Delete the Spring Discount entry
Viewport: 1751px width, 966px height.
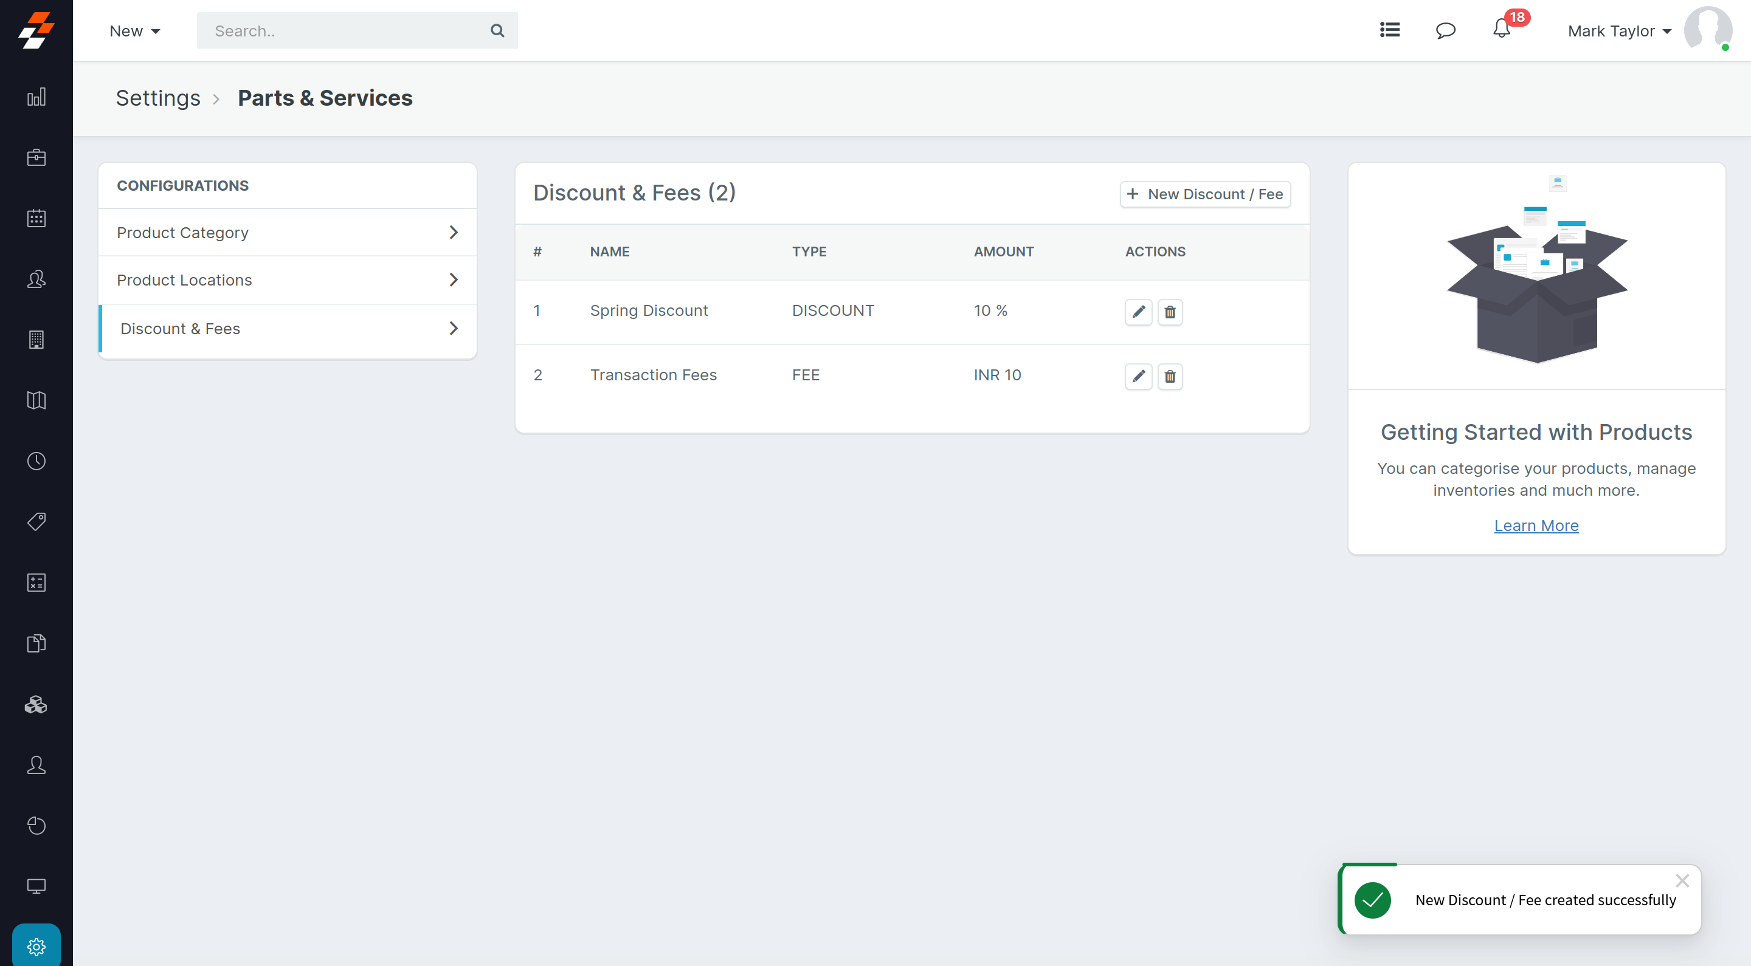point(1170,312)
